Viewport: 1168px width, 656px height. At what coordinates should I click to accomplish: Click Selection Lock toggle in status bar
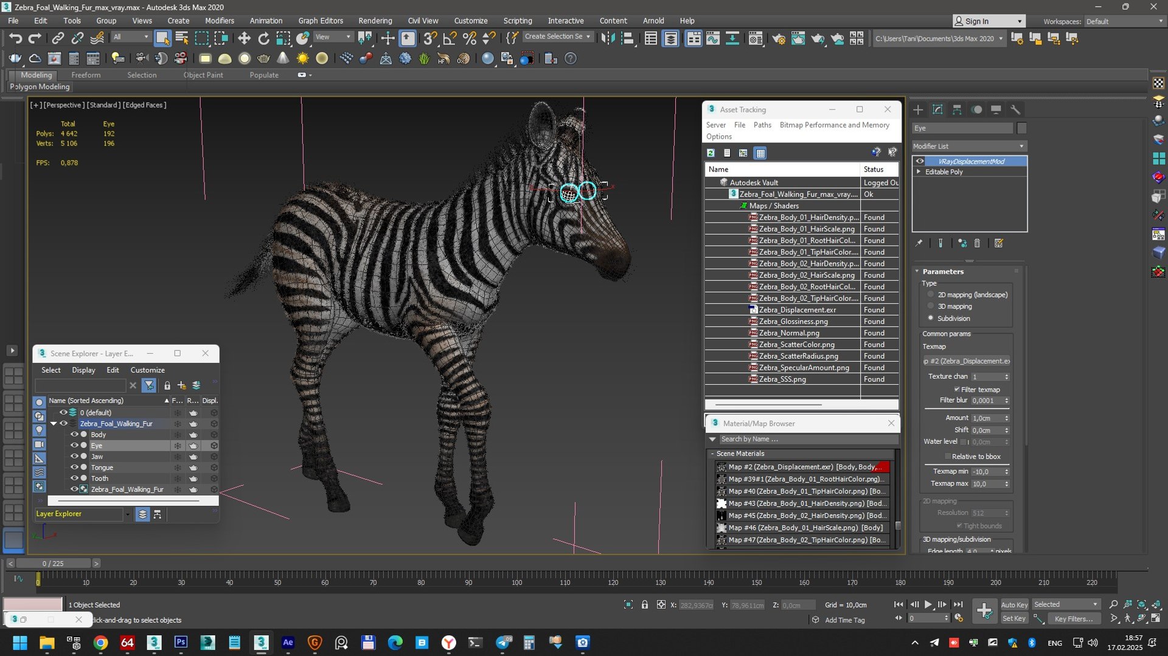(645, 604)
